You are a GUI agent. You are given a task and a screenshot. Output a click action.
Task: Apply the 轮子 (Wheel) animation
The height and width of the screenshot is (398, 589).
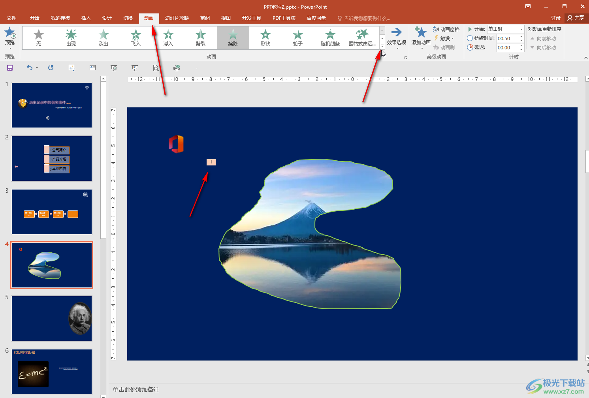[x=298, y=38]
